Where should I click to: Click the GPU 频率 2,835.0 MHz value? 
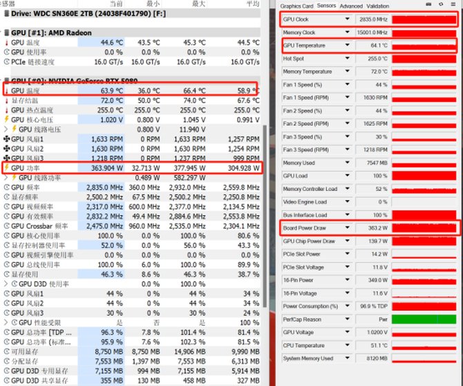104,187
